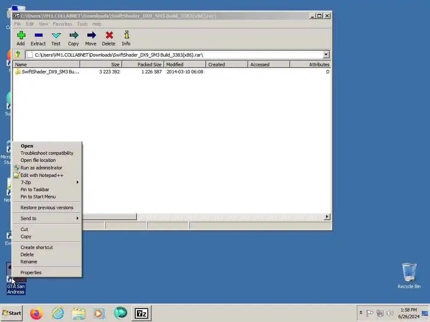Expand the Send to submenu
The height and width of the screenshot is (322, 430).
click(x=47, y=218)
